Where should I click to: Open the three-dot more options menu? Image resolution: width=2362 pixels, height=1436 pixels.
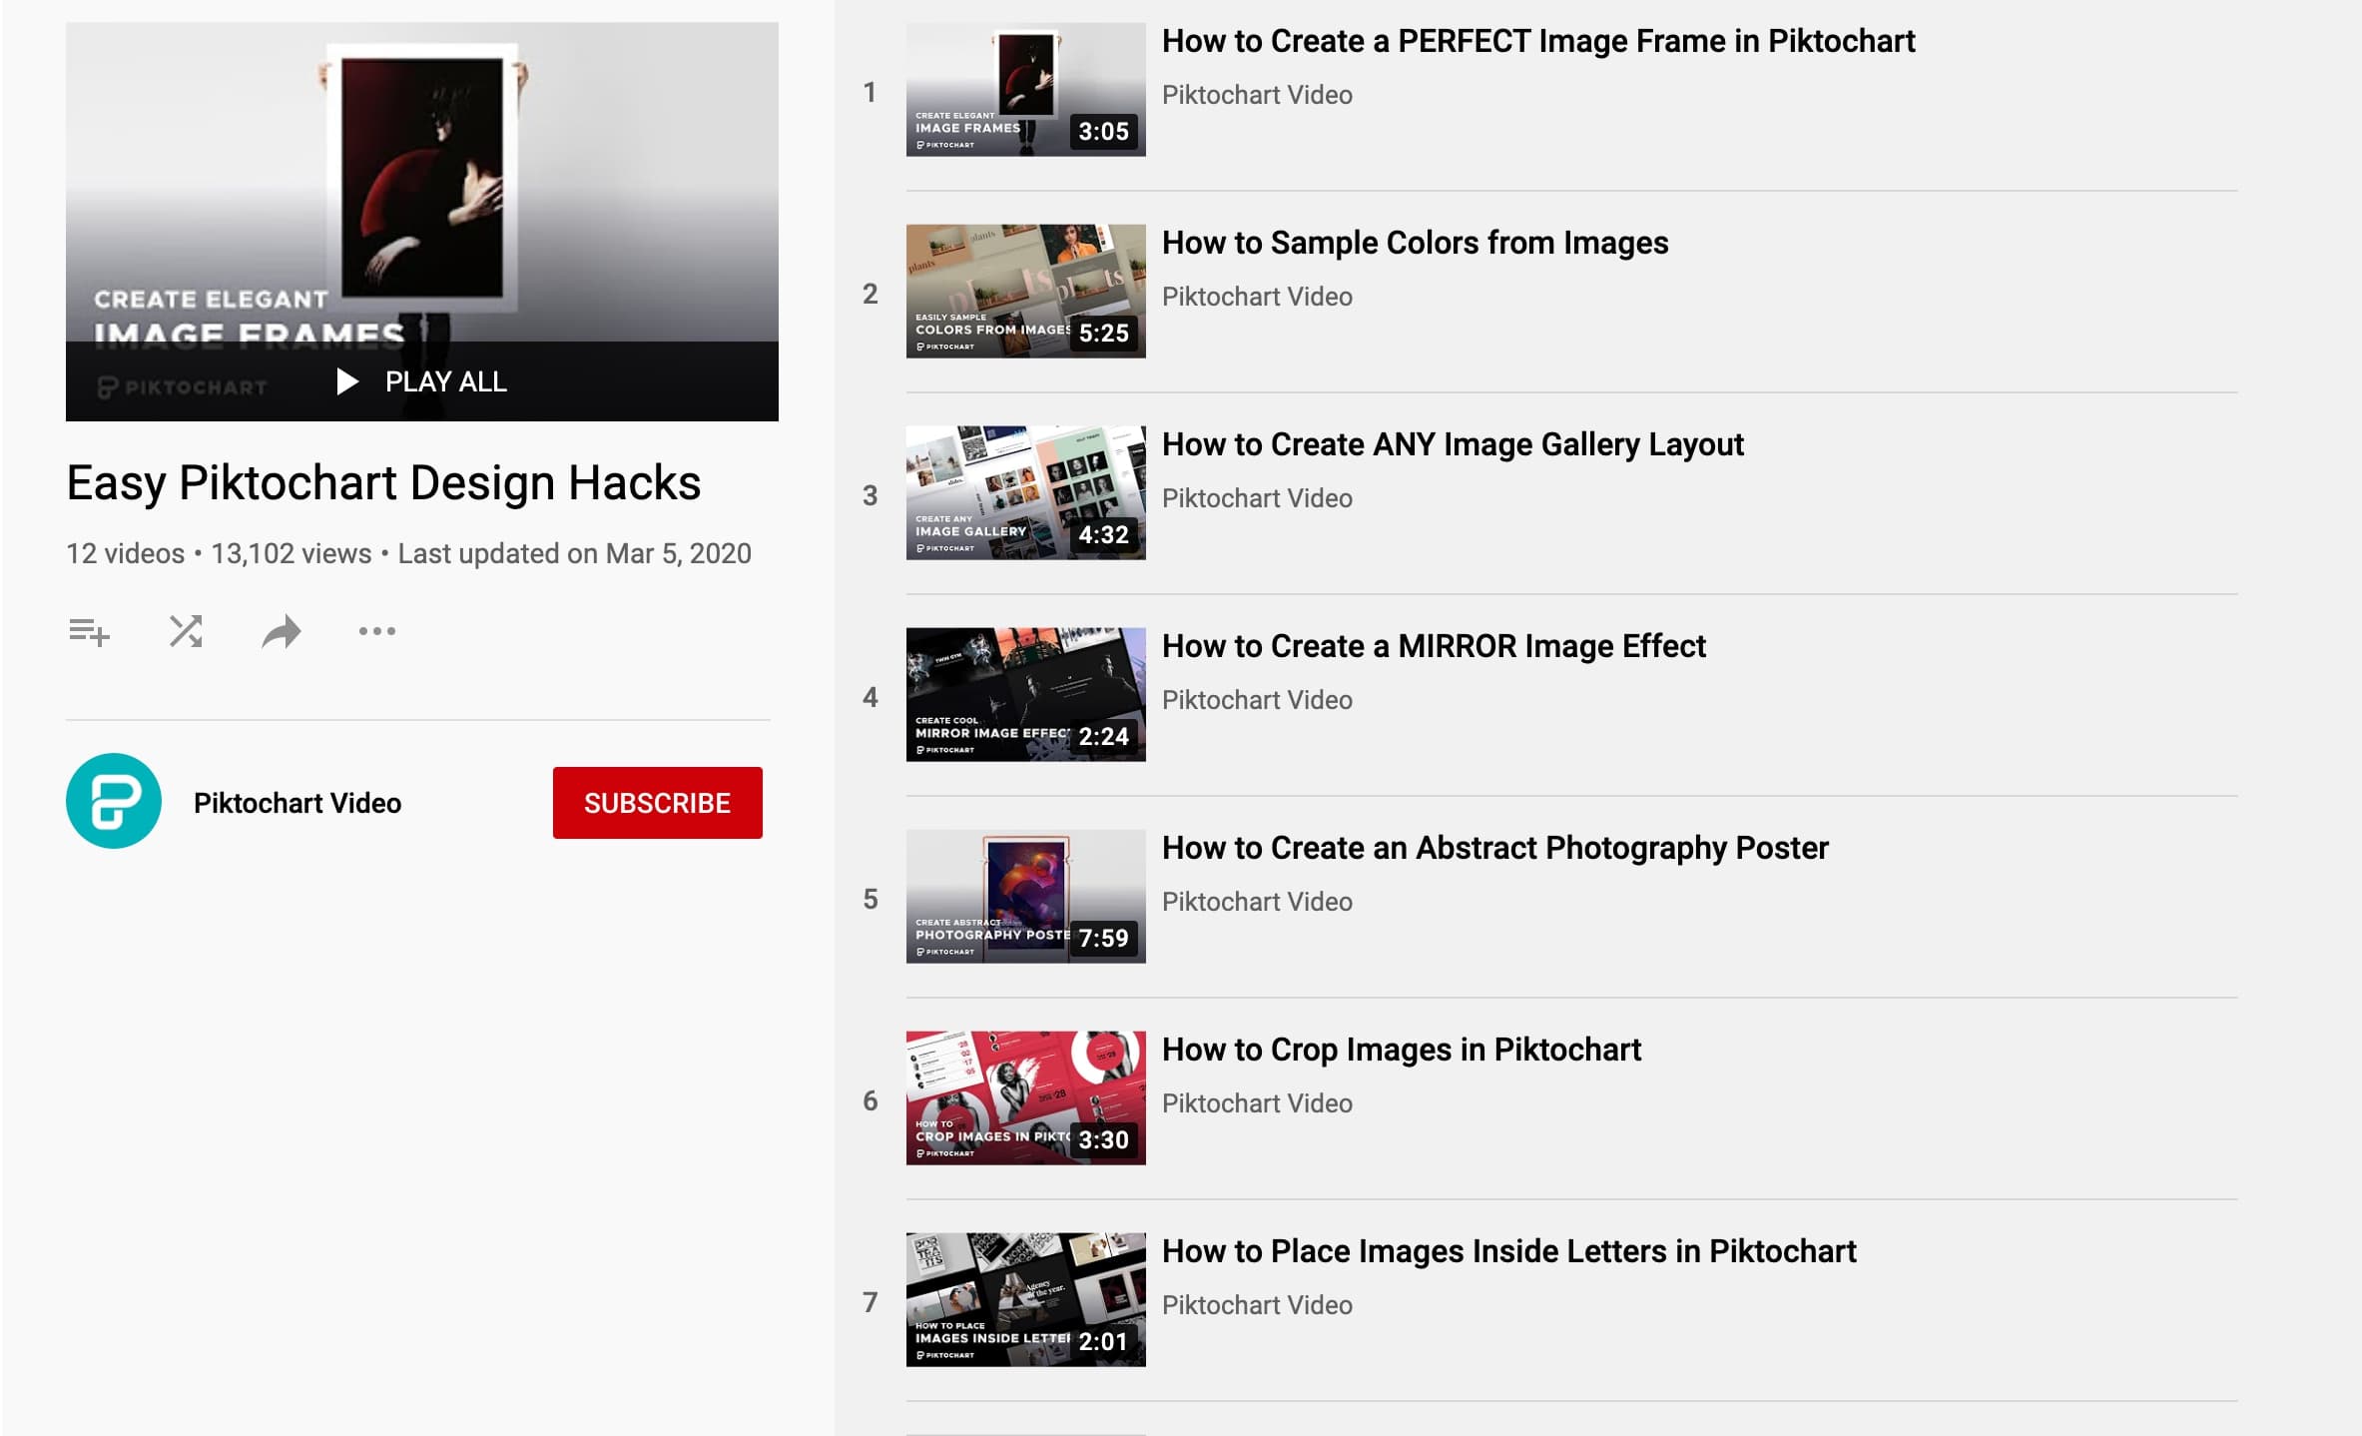[377, 631]
